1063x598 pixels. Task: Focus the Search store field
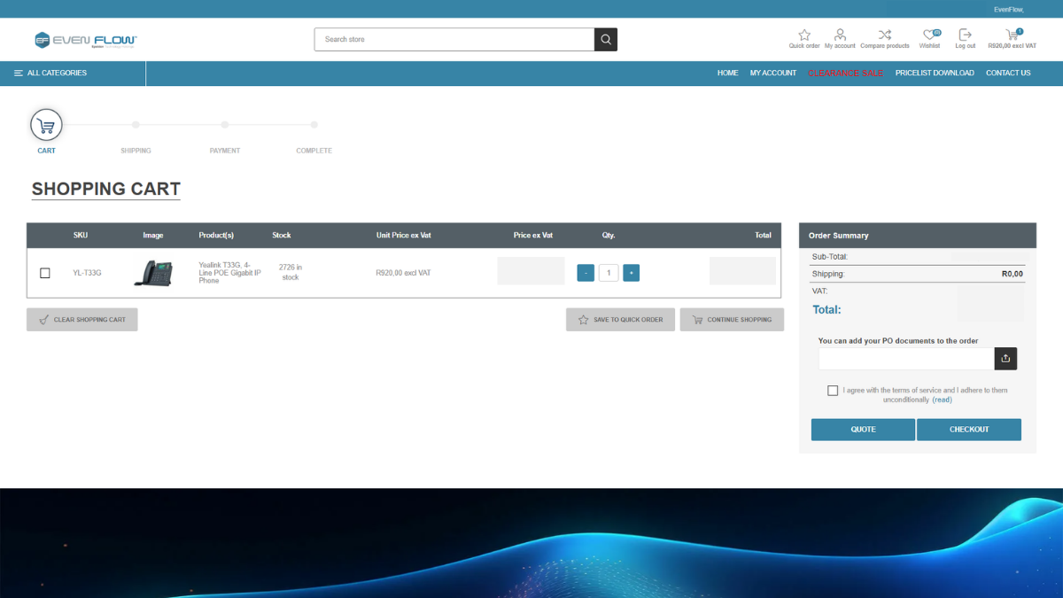point(454,39)
